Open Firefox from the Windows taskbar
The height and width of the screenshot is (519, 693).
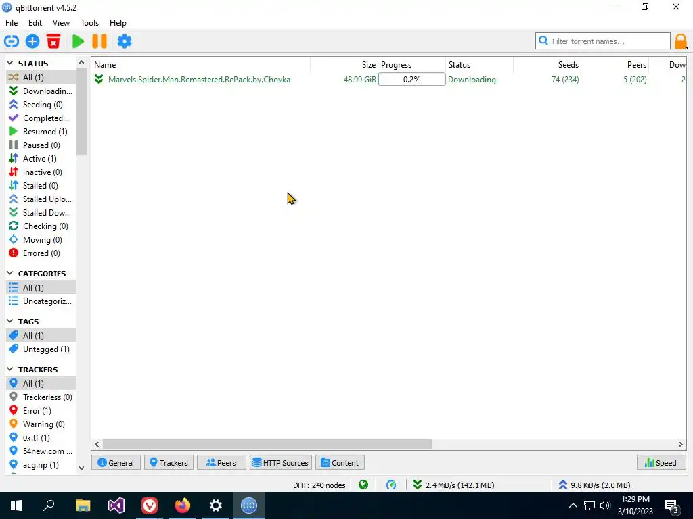[183, 505]
